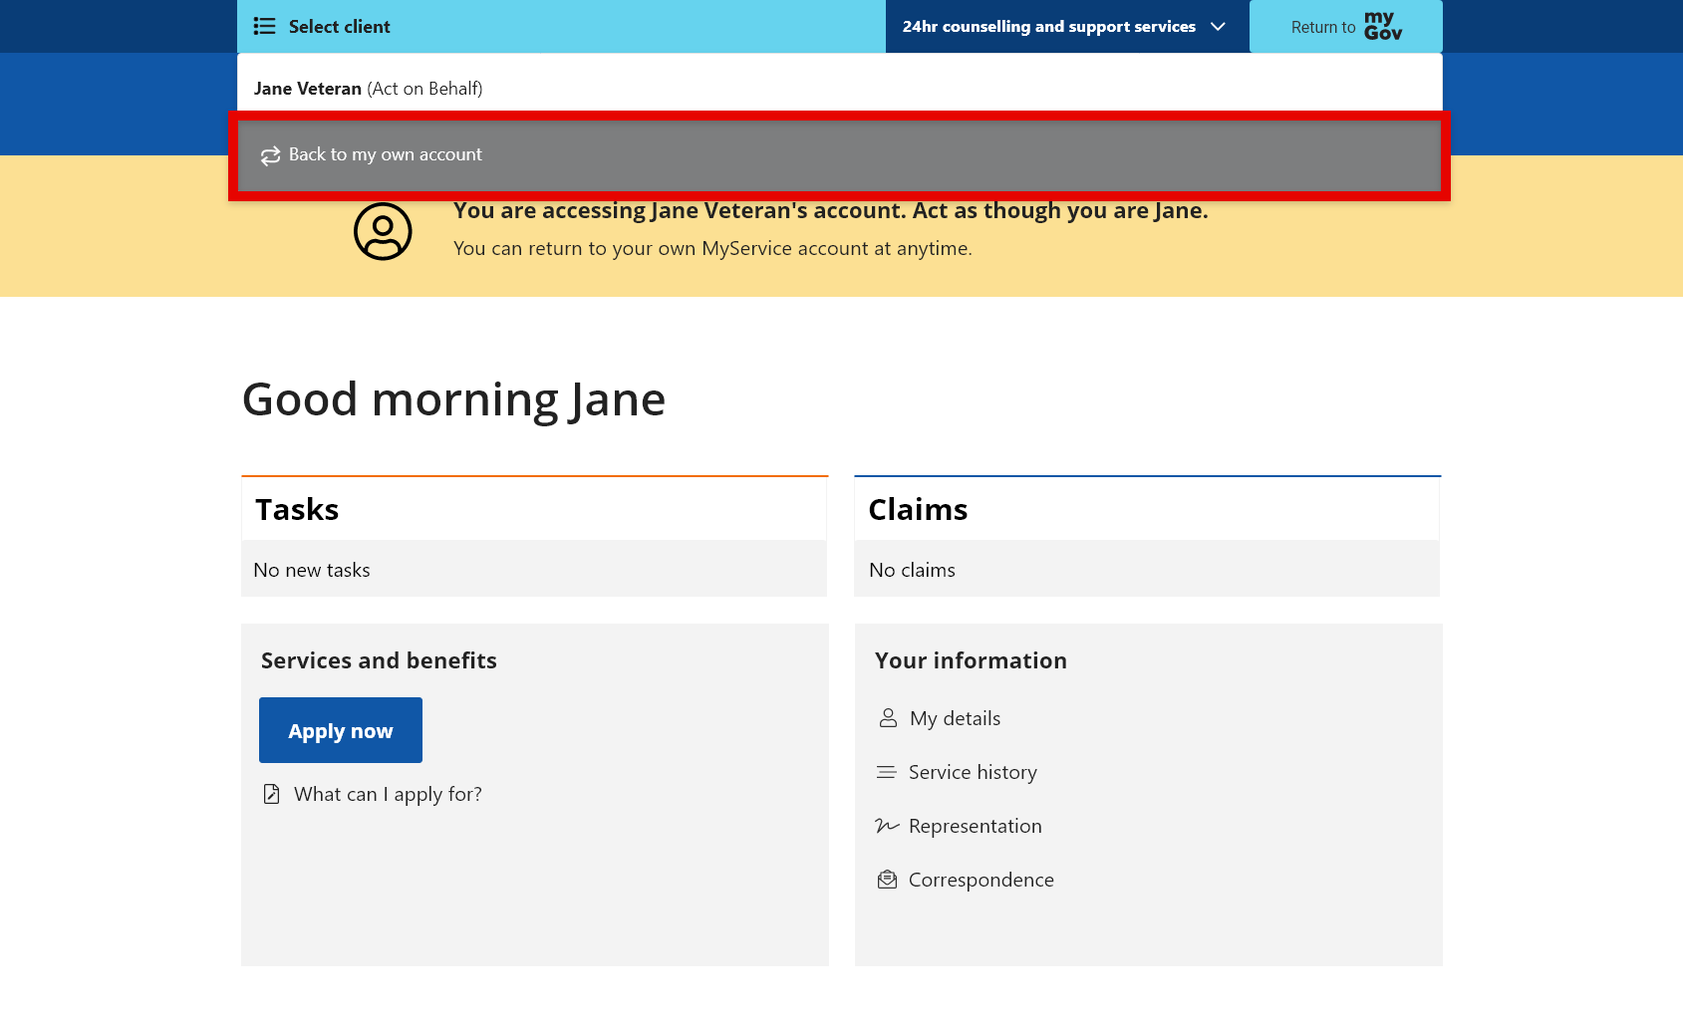Click the Correspondence envelope icon
The image size is (1683, 1029).
coord(887,879)
